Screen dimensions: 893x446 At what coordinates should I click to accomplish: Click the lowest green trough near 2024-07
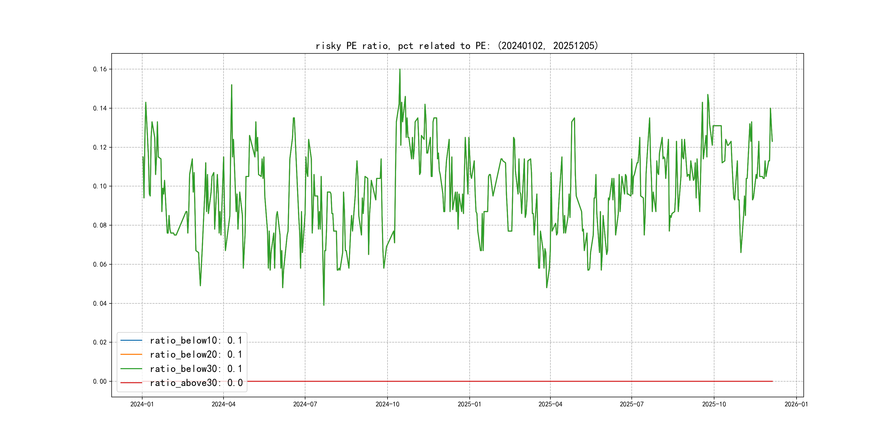point(324,304)
